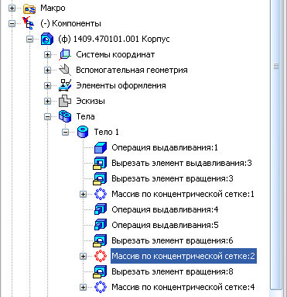Expand Массив по концентрической сетке:2

[83, 257]
